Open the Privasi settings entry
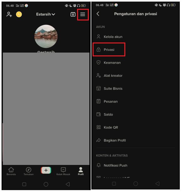Image resolution: width=182 pixels, height=192 pixels. (135, 50)
